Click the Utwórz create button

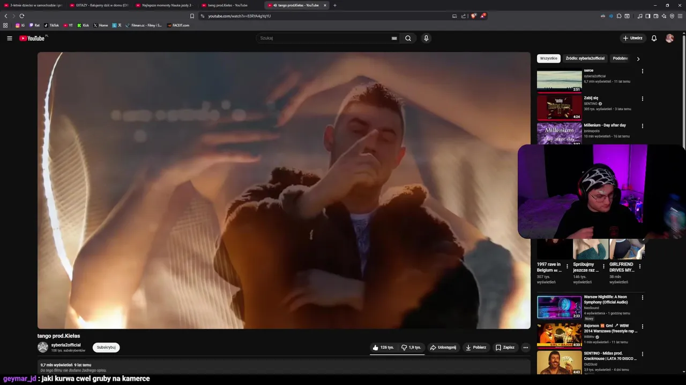pos(632,38)
